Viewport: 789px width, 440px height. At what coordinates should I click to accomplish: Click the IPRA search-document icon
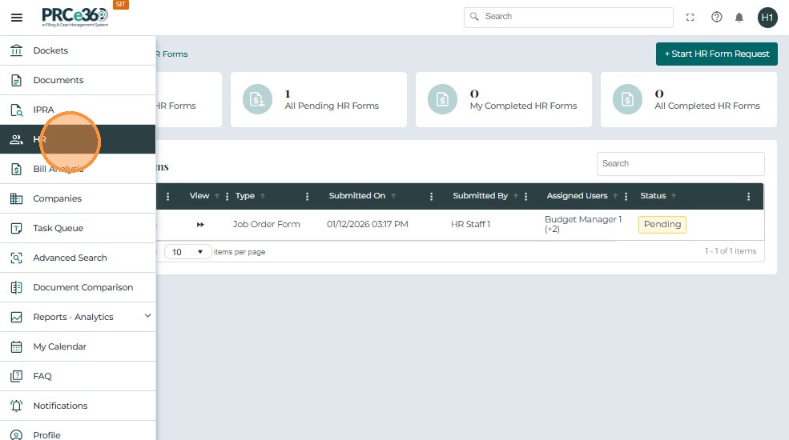coord(17,110)
